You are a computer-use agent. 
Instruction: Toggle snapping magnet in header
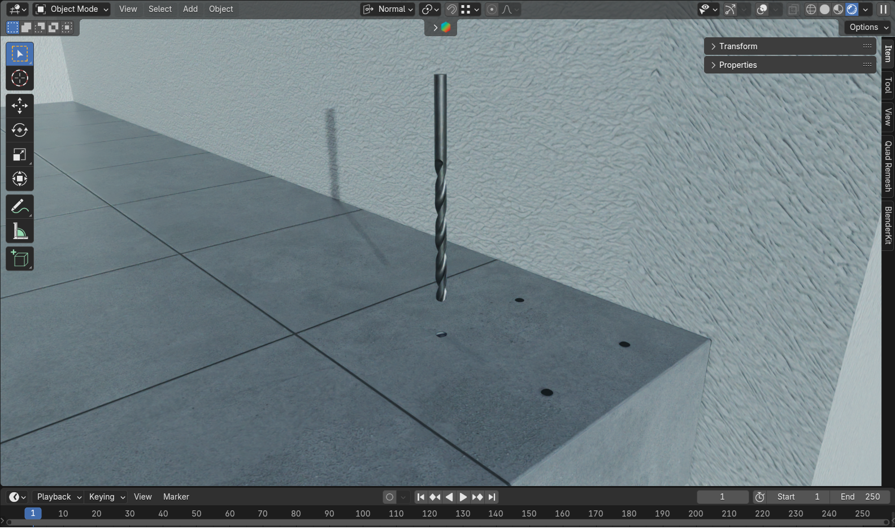451,9
